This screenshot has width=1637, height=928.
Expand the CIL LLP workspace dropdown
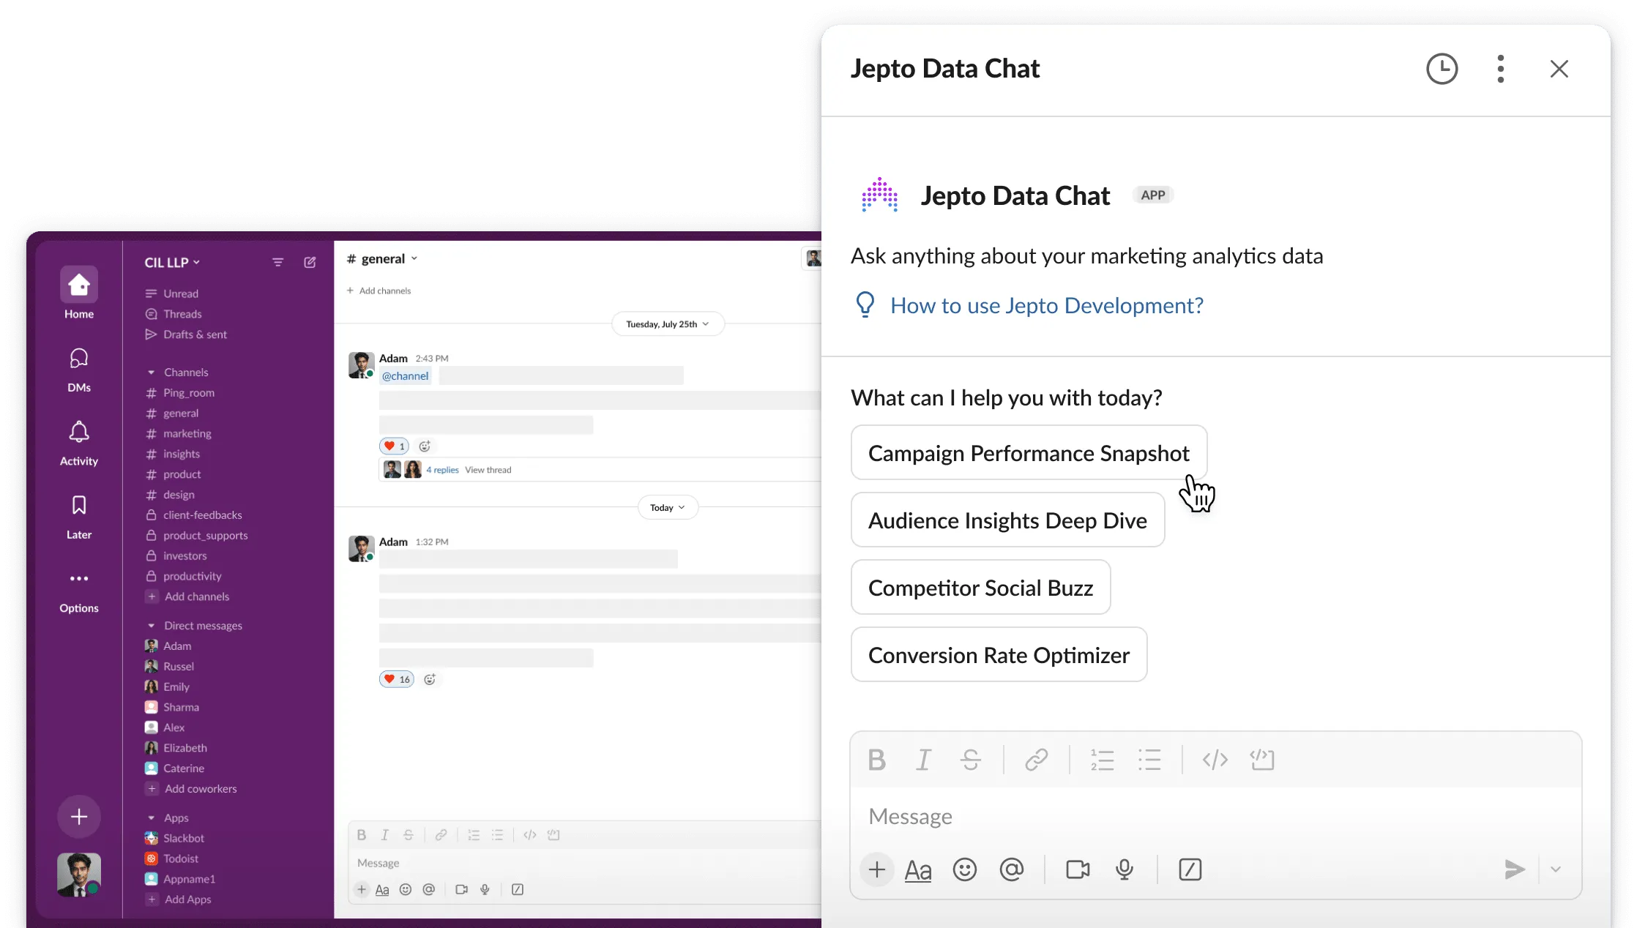point(172,262)
